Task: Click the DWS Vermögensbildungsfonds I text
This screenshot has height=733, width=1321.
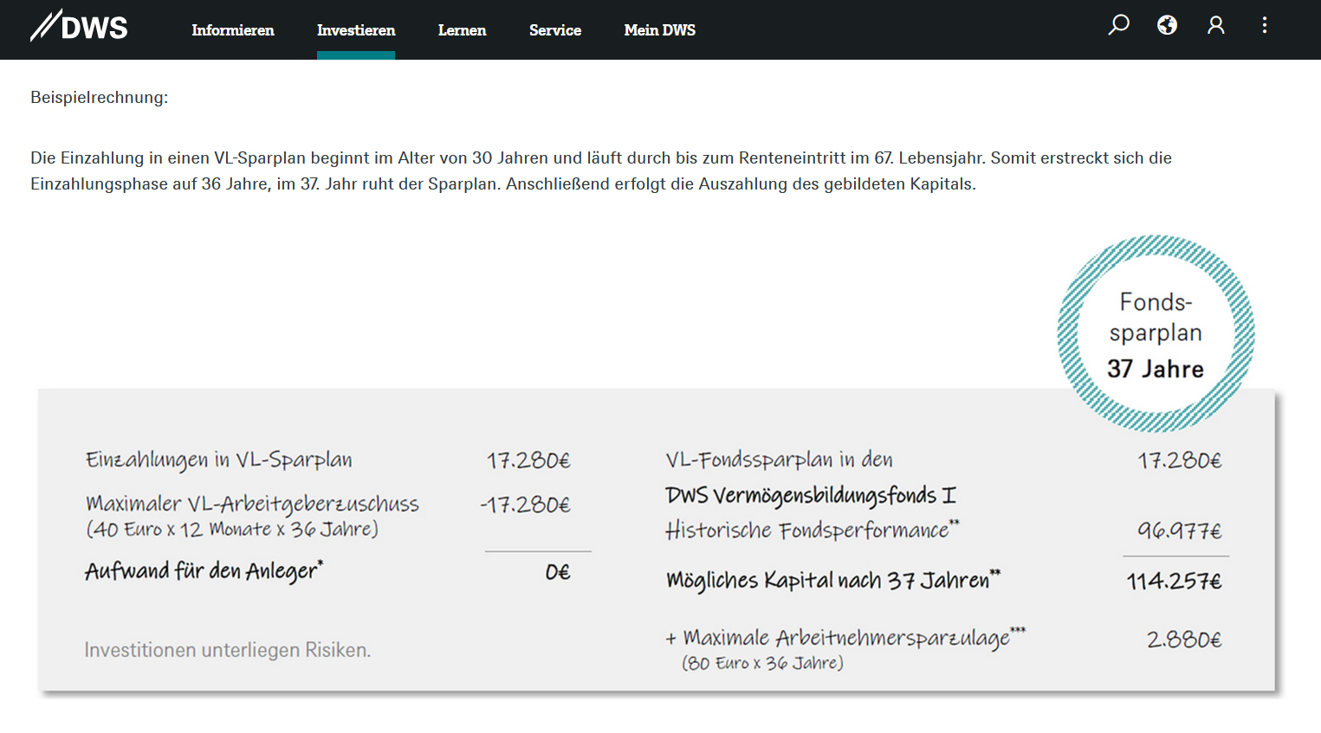Action: [x=810, y=496]
